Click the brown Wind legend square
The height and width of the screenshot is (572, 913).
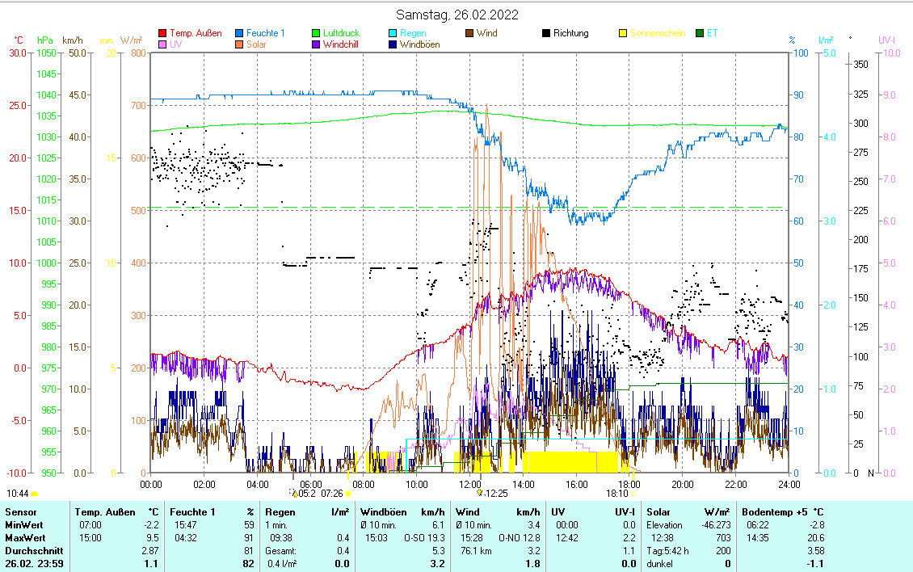[469, 34]
